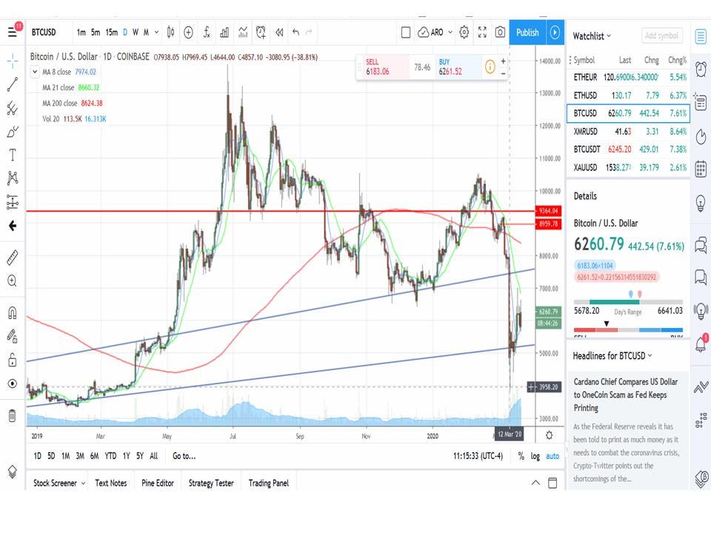Select the brush drawing tool
The width and height of the screenshot is (711, 533).
[x=13, y=132]
